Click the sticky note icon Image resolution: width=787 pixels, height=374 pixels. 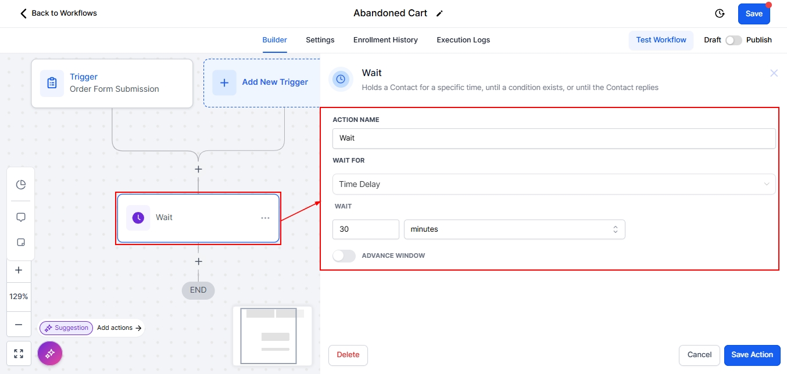point(20,243)
